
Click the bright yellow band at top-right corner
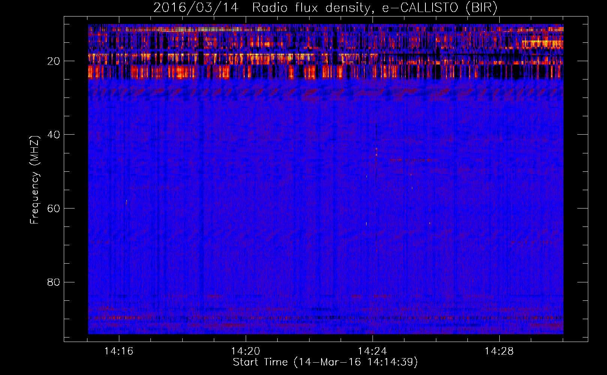tap(542, 43)
